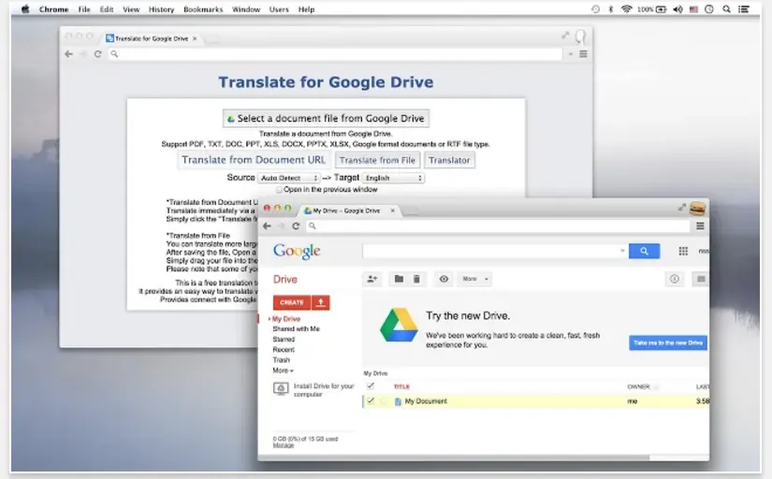Click the Wi-Fi status icon
Viewport: 772px width, 479px height.
point(626,8)
